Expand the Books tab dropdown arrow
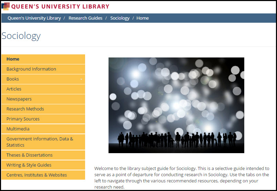 81,79
